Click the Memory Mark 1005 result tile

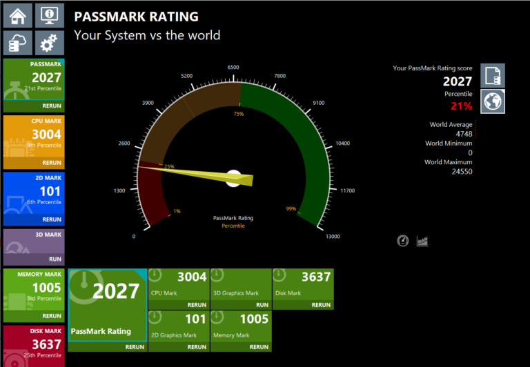tap(241, 326)
